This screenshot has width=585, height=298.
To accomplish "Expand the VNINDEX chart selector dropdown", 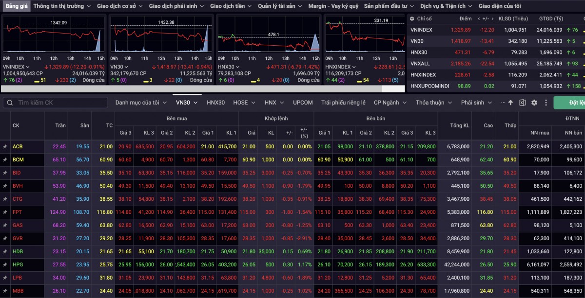I will (x=28, y=67).
